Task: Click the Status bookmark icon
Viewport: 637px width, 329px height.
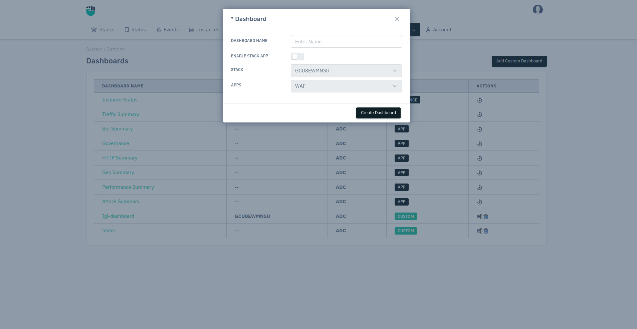Action: (x=127, y=30)
